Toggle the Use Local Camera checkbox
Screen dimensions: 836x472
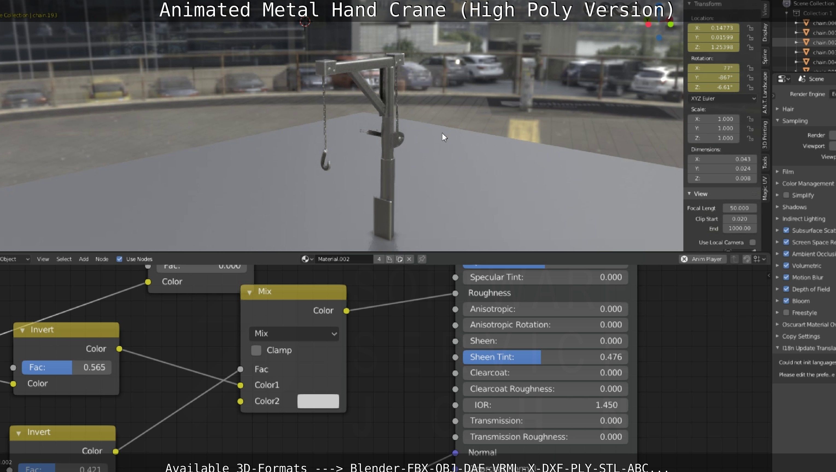(753, 243)
